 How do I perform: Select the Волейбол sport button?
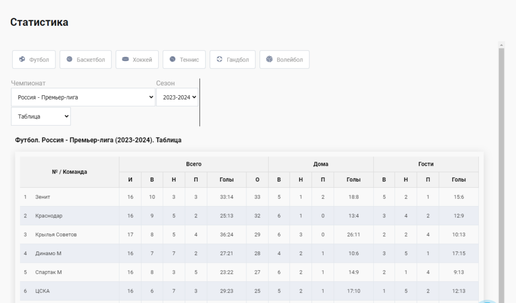coord(284,59)
